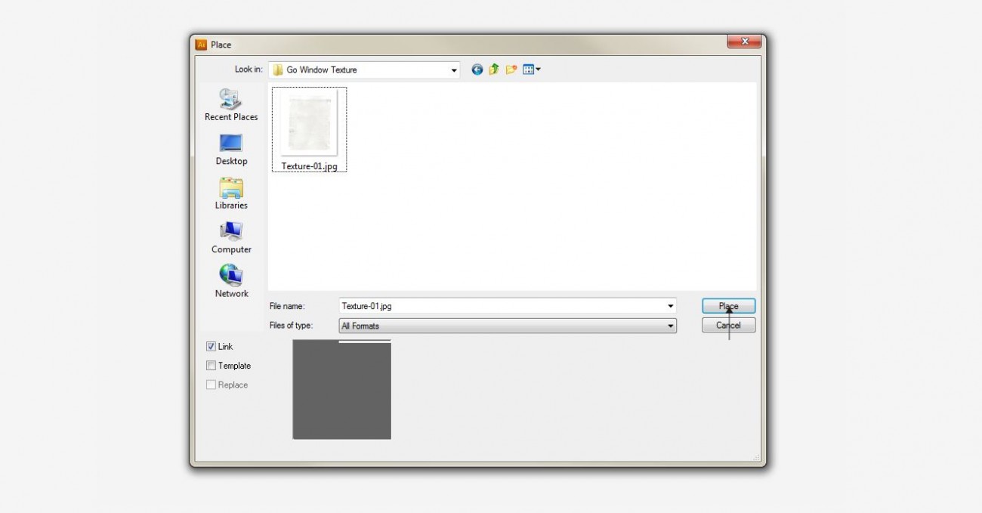Open the View Menu icon
The image size is (982, 513).
[531, 70]
